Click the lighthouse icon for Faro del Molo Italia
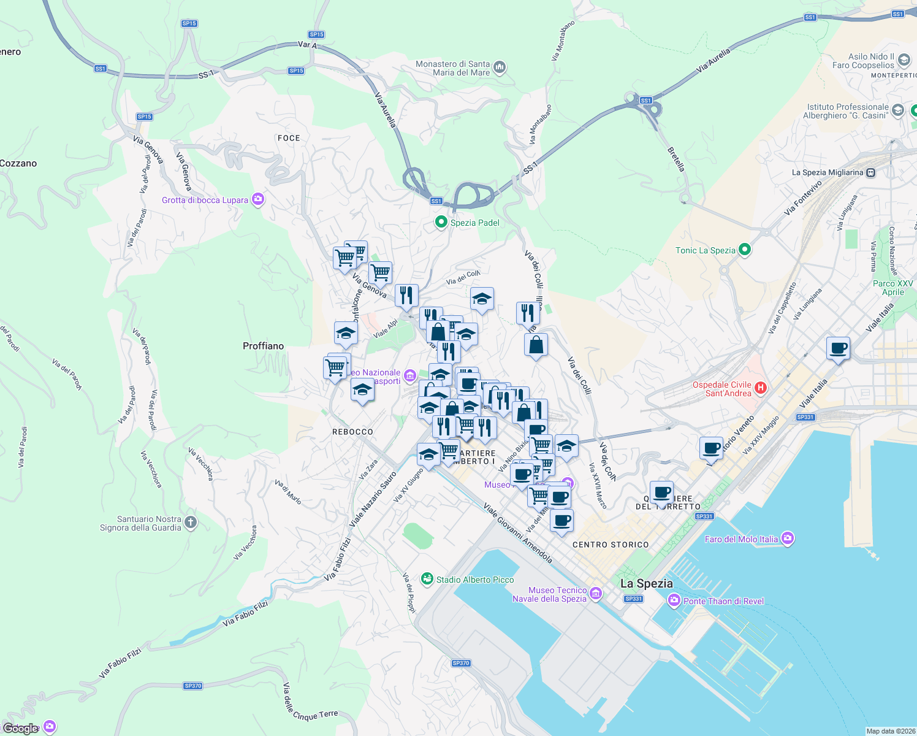 (789, 539)
